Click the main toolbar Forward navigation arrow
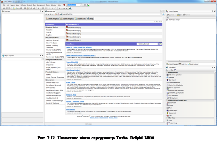The width and height of the screenshot is (217, 148). [x=64, y=8]
